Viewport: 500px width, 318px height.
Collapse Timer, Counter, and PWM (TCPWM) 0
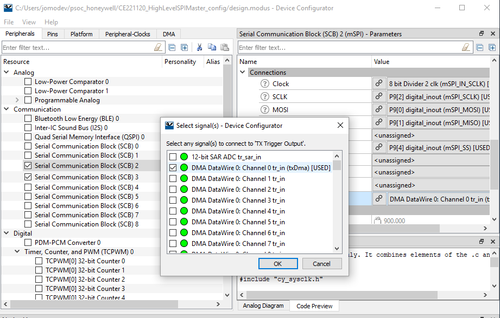click(x=17, y=251)
